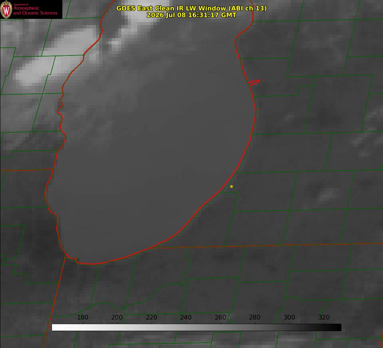This screenshot has width=383, height=348.
Task: Click the 200 colorbar tick label
Action: click(x=117, y=317)
